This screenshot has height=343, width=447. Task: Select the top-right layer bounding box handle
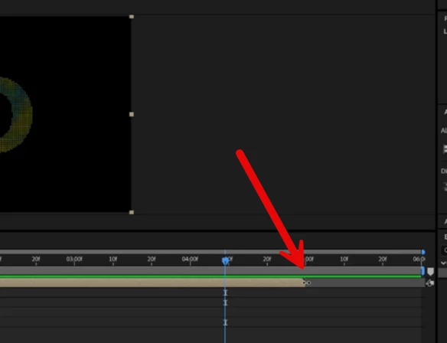(x=132, y=17)
